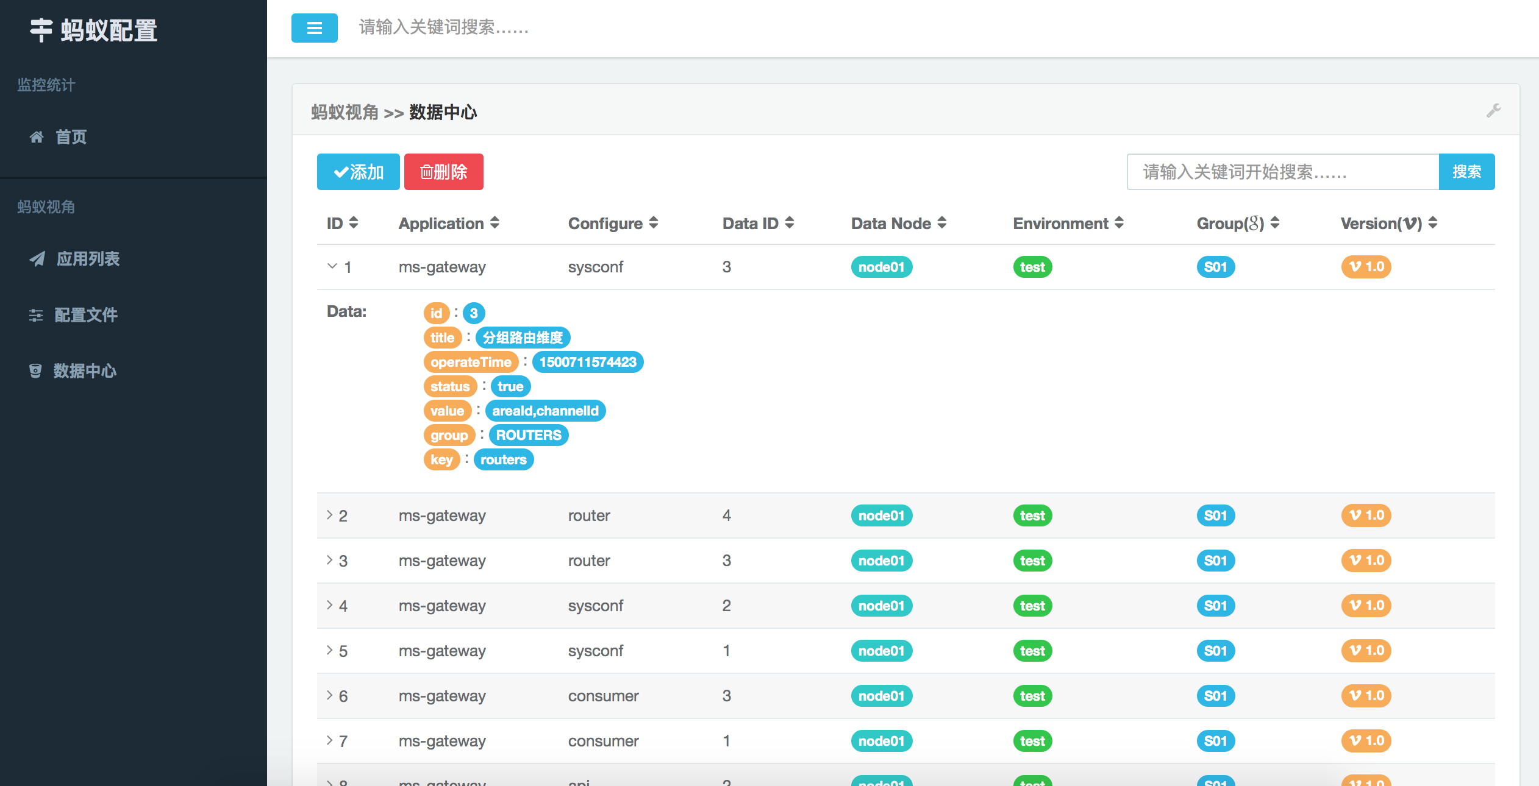Click the red 删除 delete button
Image resolution: width=1539 pixels, height=786 pixels.
coord(443,172)
